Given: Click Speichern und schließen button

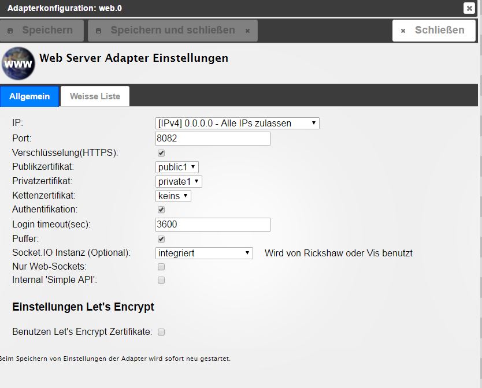Looking at the screenshot, I should point(172,30).
